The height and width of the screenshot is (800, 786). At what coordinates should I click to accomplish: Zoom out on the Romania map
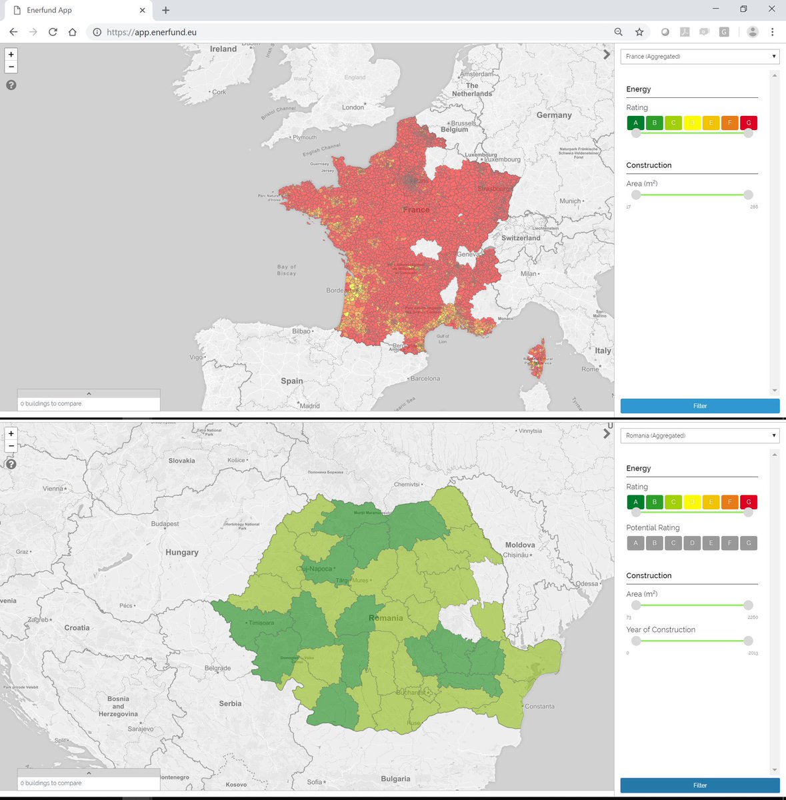tap(11, 446)
